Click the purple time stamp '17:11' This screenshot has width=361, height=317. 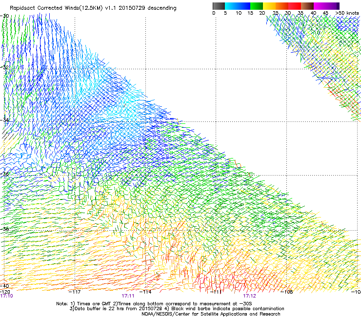coord(128,296)
